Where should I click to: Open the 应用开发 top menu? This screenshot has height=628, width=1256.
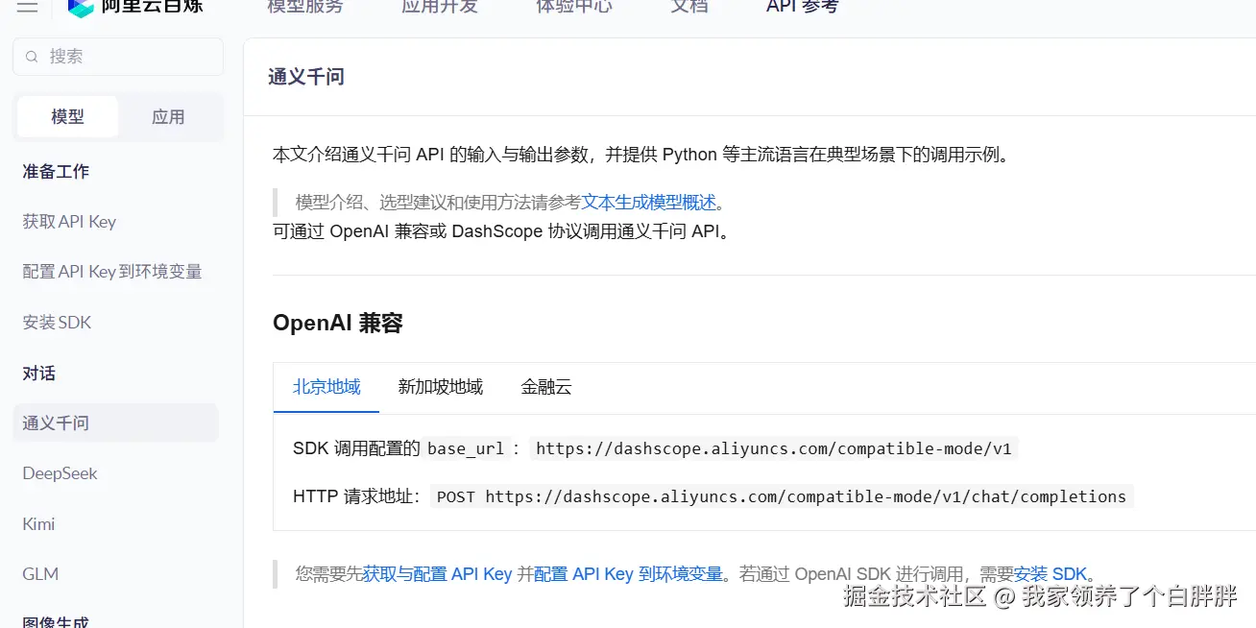click(439, 7)
